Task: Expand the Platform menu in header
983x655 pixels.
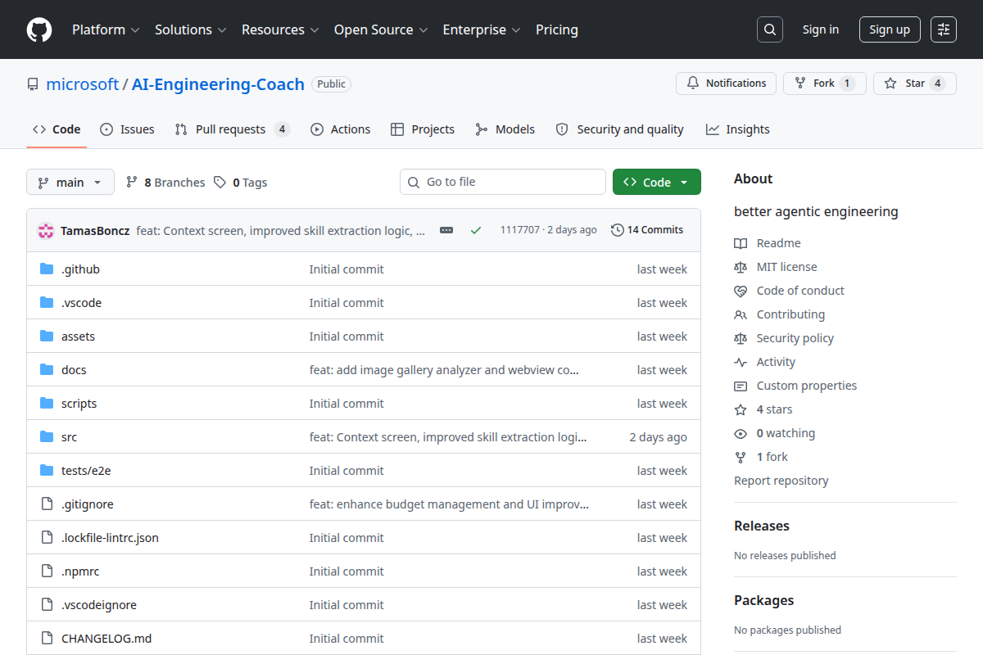Action: pos(106,29)
